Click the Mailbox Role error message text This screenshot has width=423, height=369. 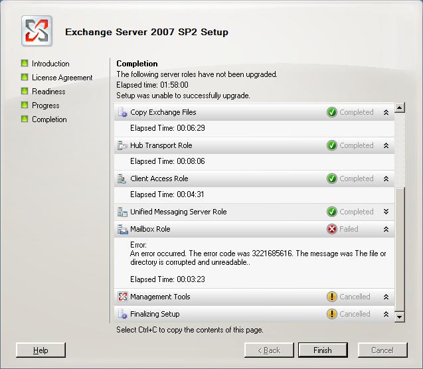click(258, 258)
